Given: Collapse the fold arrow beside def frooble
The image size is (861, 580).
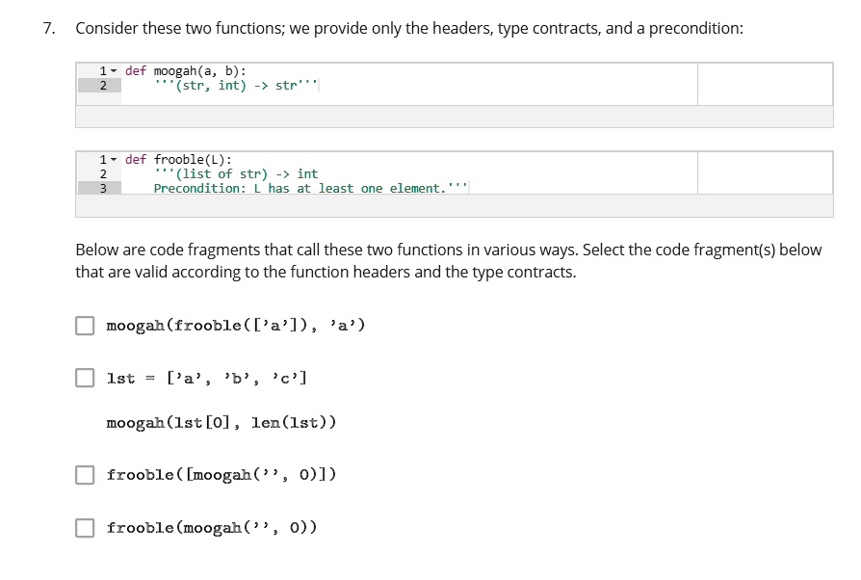Looking at the screenshot, I should [114, 159].
